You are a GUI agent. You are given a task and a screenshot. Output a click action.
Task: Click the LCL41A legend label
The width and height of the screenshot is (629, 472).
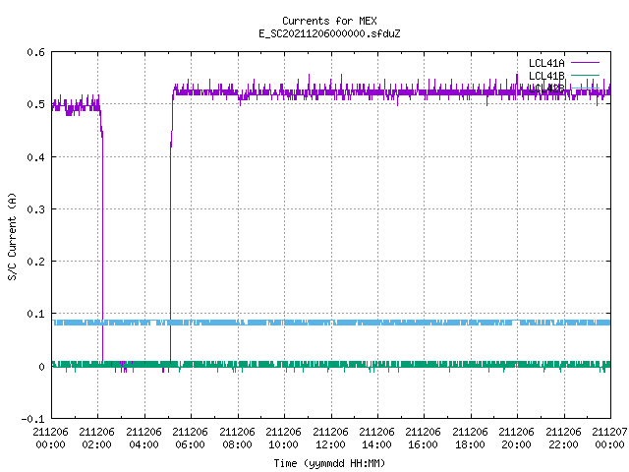click(x=546, y=63)
